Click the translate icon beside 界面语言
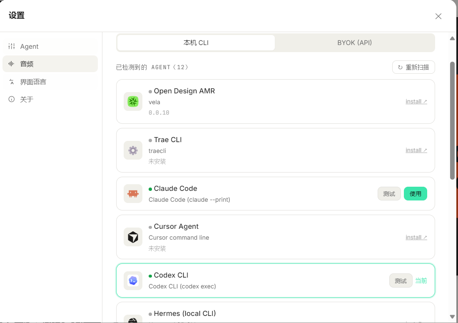This screenshot has height=323, width=458. pyautogui.click(x=11, y=82)
